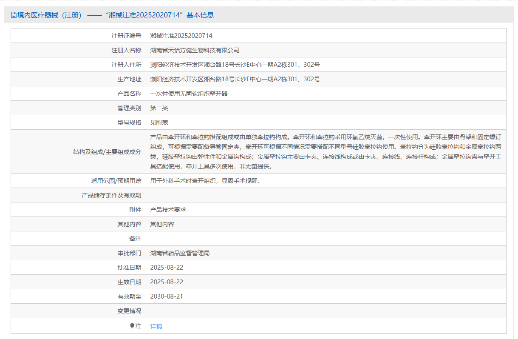Image resolution: width=518 pixels, height=339 pixels.
Task: Click the 备注 label
Action: [x=135, y=239]
